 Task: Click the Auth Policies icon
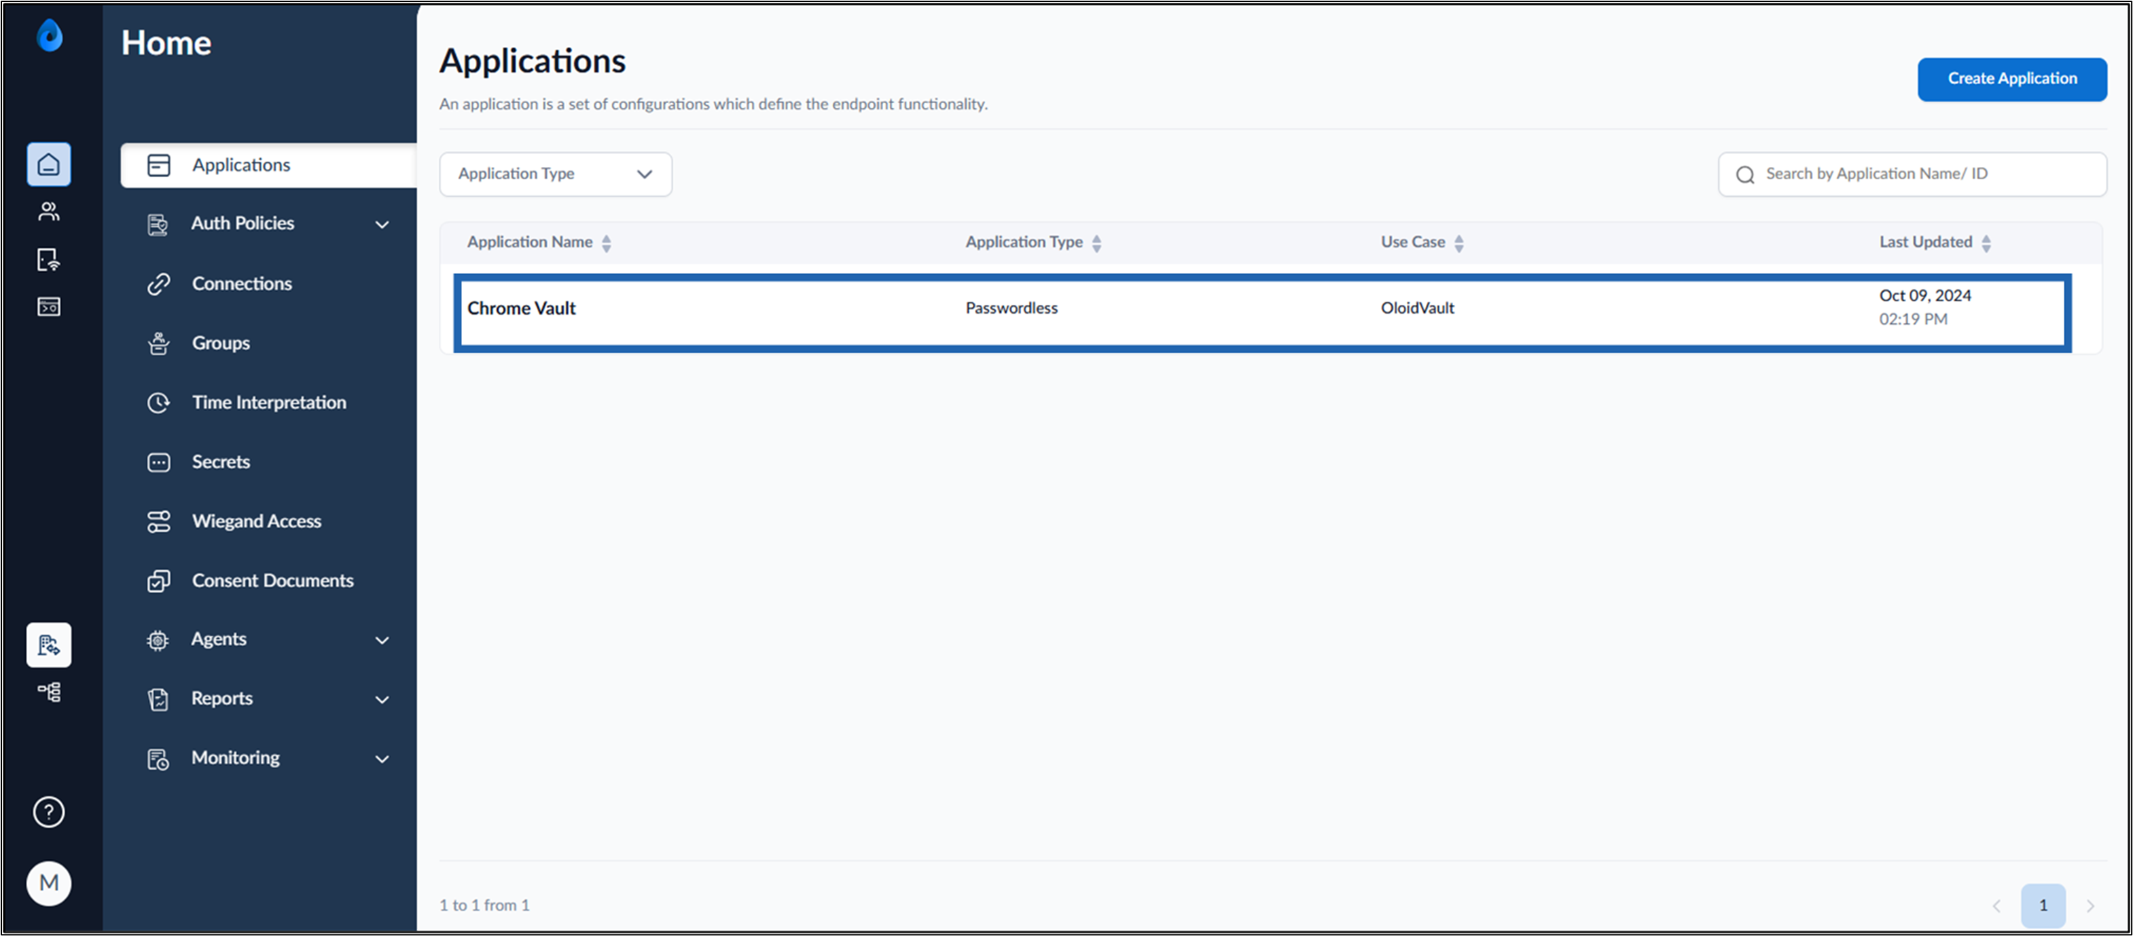[x=158, y=224]
